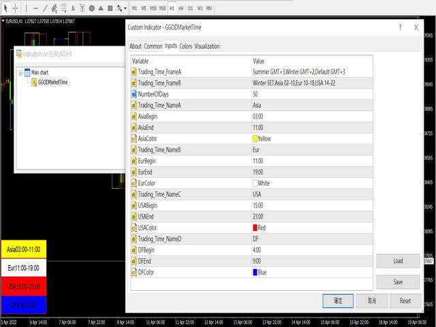Edit EurBegin value 11:00
436x327 pixels.
coord(312,161)
